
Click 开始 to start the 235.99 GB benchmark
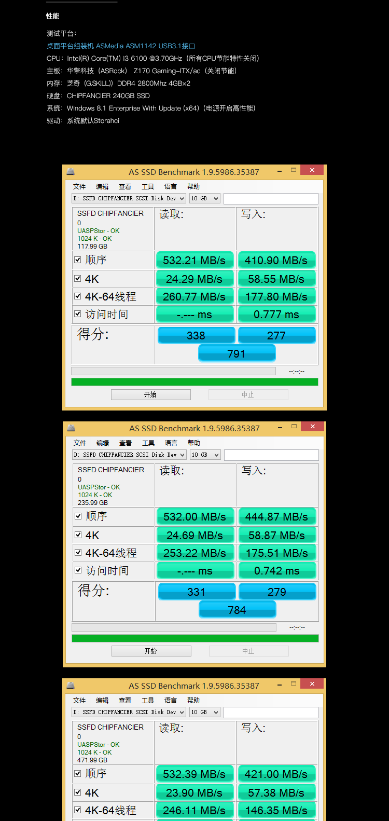[x=151, y=651]
